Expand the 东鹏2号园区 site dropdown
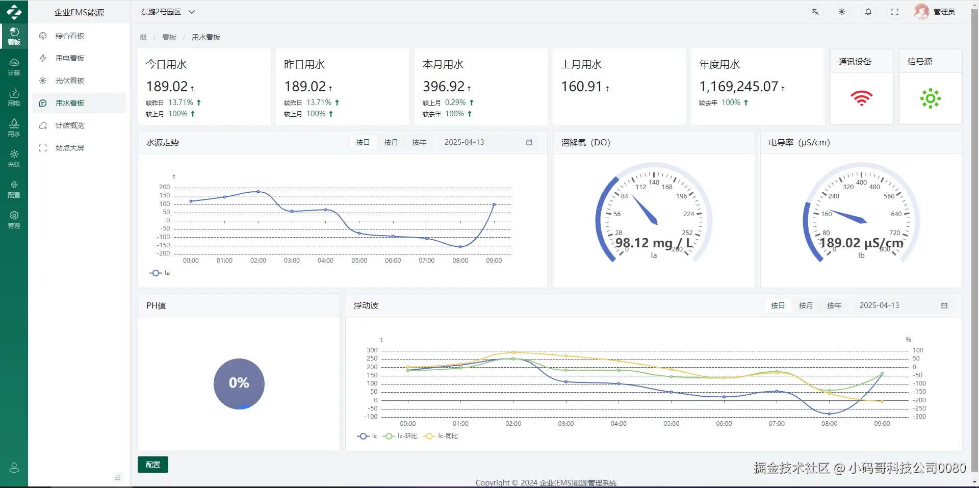Screen dimensions: 979x488 pos(168,12)
